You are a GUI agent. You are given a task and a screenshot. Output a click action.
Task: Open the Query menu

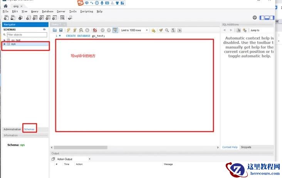[35, 11]
